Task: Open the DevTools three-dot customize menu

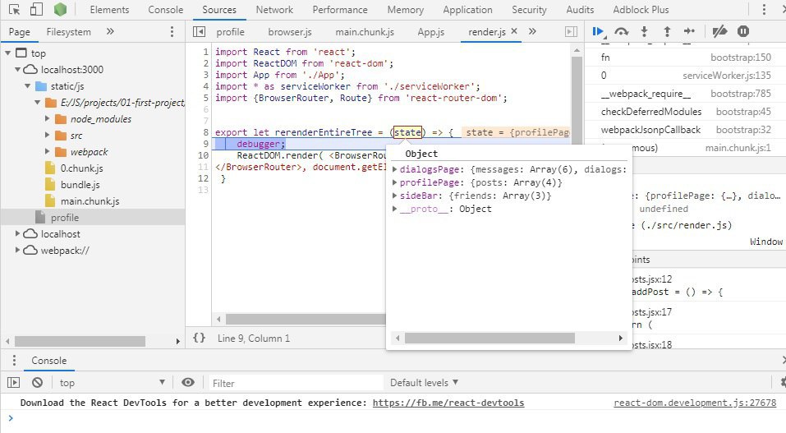Action: point(764,10)
